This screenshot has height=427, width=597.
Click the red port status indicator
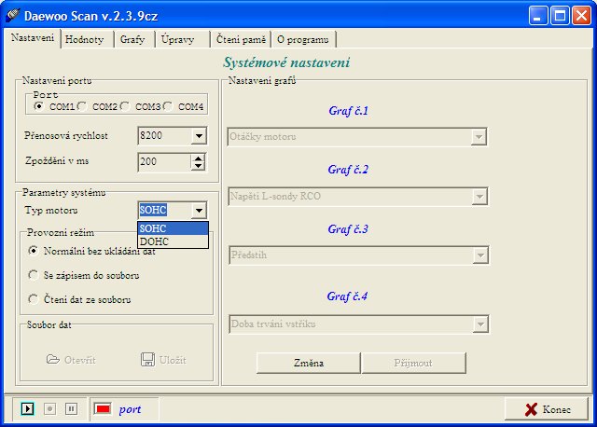(103, 409)
